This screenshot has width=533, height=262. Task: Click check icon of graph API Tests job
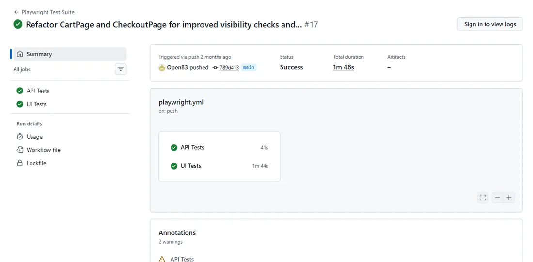point(174,148)
